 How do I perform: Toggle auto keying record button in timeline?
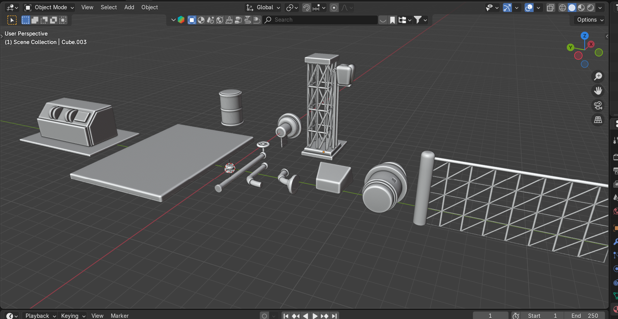click(265, 316)
